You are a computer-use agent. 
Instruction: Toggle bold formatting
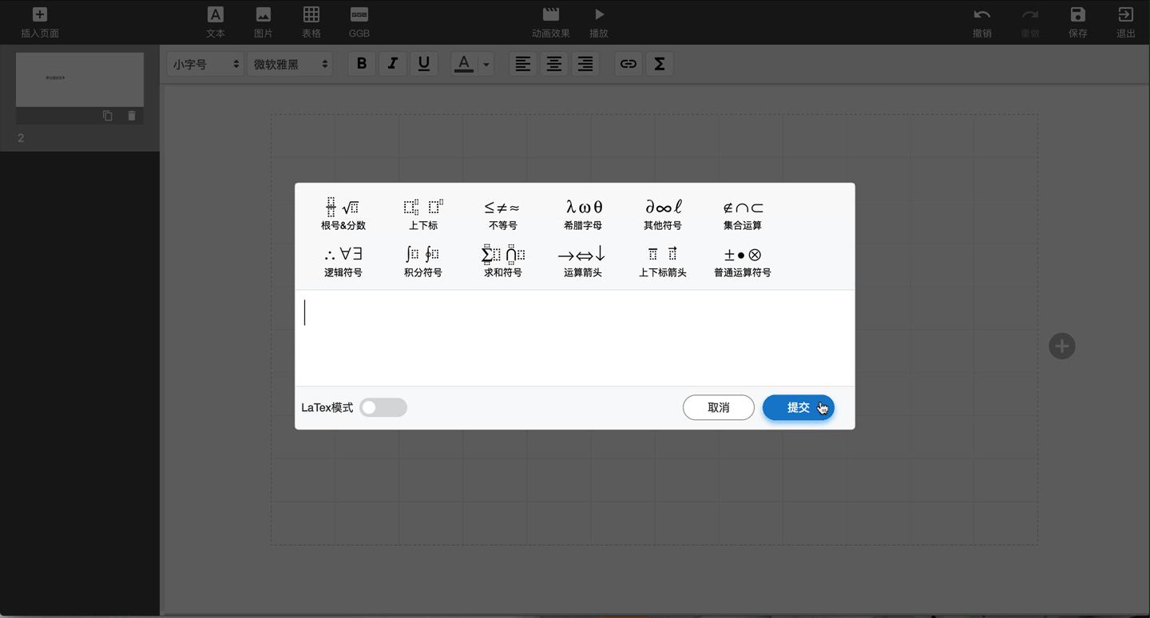[362, 64]
